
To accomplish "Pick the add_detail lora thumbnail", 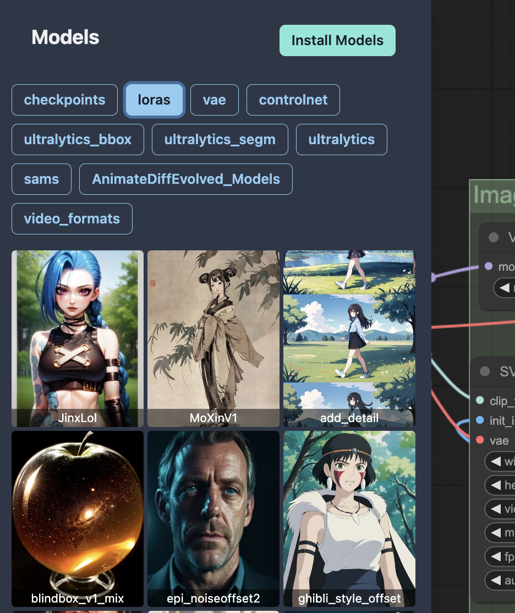I will 349,338.
